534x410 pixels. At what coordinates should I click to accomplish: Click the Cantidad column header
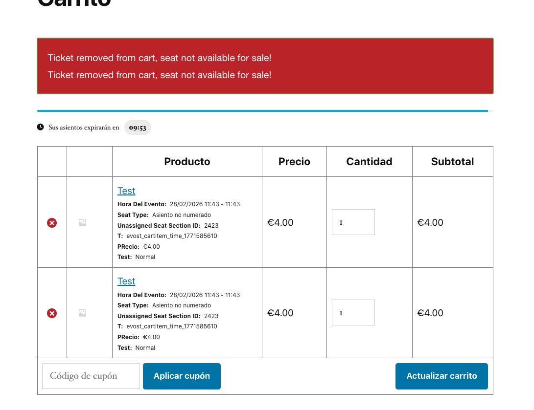tap(369, 162)
